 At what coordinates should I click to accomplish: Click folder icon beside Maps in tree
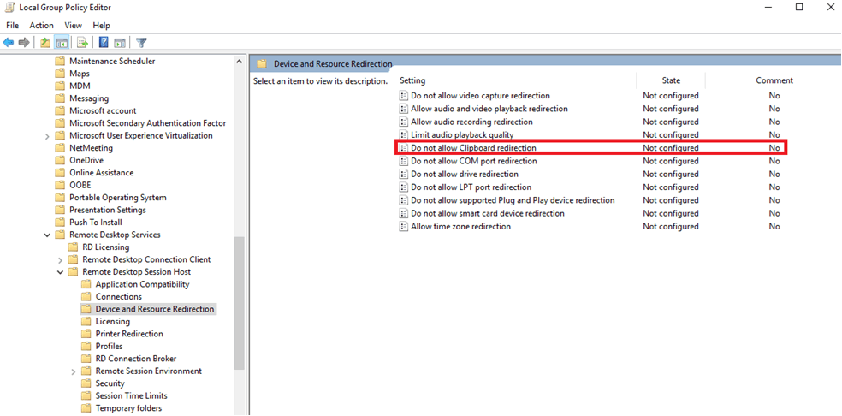click(60, 74)
